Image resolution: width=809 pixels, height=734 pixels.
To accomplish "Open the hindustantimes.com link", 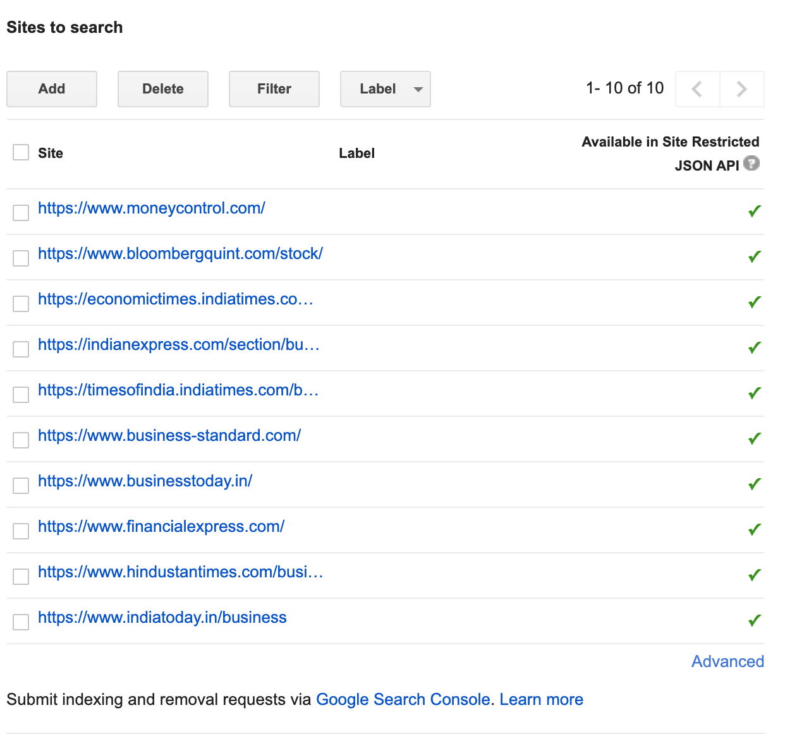I will click(x=181, y=572).
